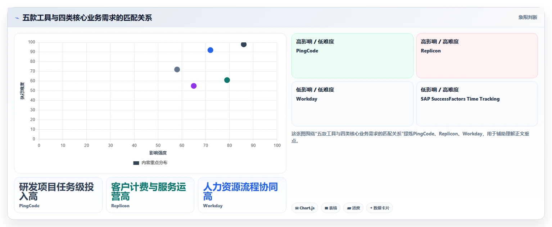
Task: Open the 高影响 / 高难度 quadrant card
Action: [477, 56]
